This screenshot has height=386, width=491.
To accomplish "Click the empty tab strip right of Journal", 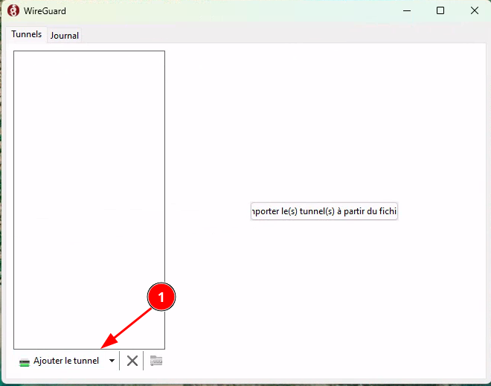I will point(283,35).
